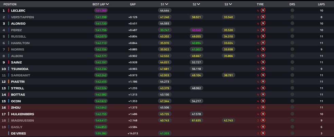Click Norris's soft tyre icon

[263, 49]
